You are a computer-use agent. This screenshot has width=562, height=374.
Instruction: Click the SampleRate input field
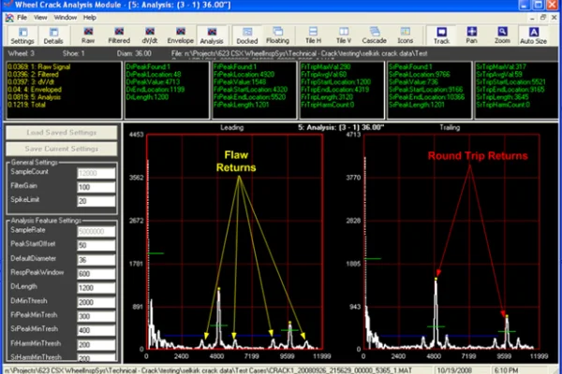96,231
